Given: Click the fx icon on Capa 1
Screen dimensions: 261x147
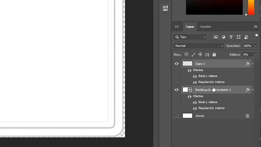Looking at the screenshot, I should point(248,64).
